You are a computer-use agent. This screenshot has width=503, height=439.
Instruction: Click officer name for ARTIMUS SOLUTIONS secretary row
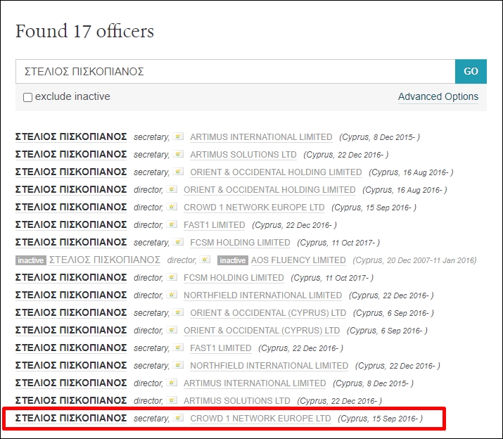click(71, 155)
